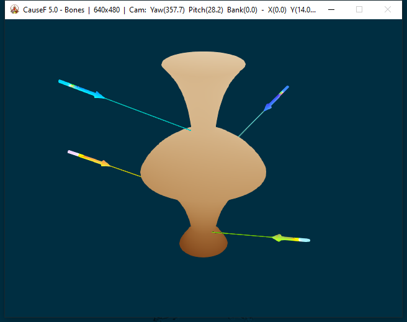
Task: Select the yellow-orange arrow head on the left
Action: (x=105, y=164)
